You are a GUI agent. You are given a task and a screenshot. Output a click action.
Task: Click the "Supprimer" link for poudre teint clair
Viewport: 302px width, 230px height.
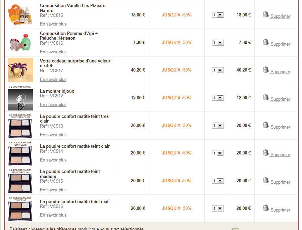(x=280, y=155)
